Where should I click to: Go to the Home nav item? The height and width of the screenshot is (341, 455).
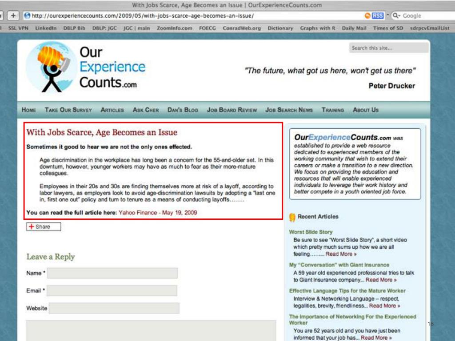point(29,110)
